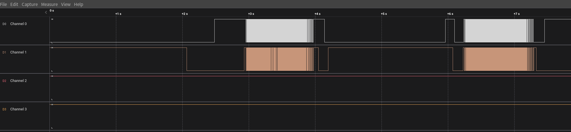Open the File menu
The height and width of the screenshot is (132, 571).
coord(3,4)
